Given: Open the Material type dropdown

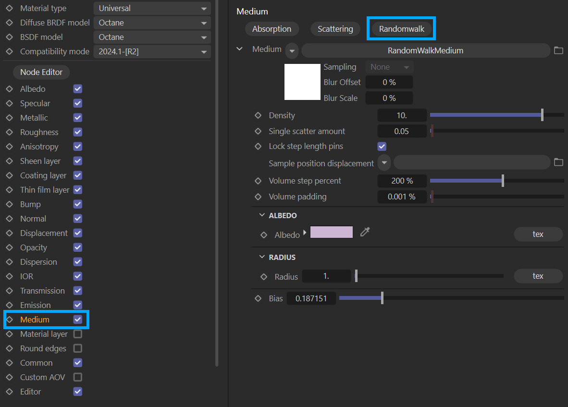Looking at the screenshot, I should pos(151,8).
